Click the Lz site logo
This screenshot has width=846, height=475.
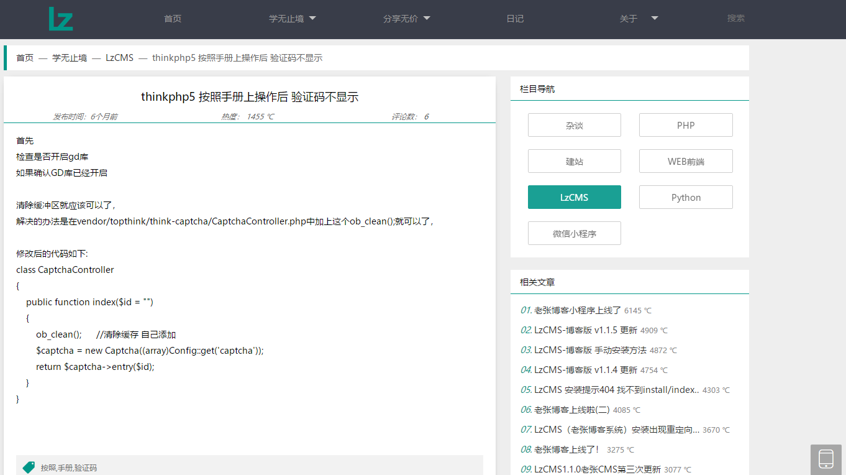[x=61, y=19]
